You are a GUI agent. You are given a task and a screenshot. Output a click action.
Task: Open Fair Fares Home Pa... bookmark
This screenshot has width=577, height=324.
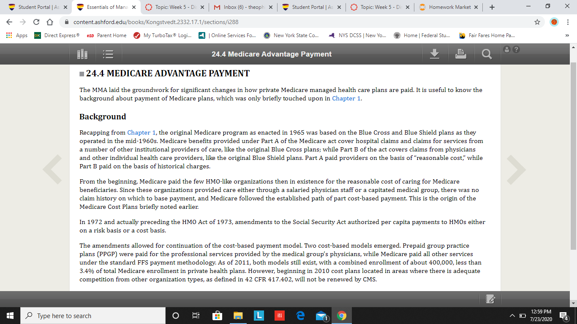(x=487, y=35)
